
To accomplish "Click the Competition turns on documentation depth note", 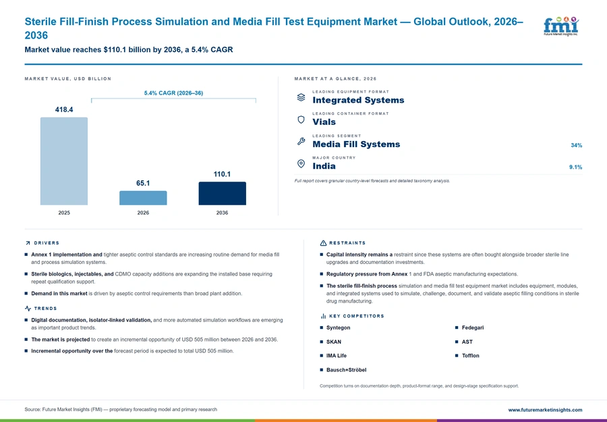I will click(x=420, y=386).
